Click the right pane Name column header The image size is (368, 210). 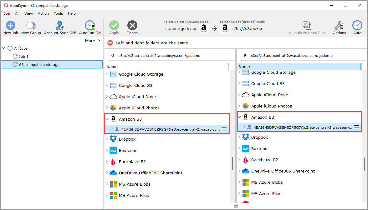(299, 67)
